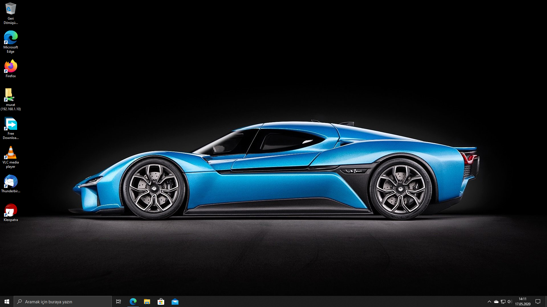Click the OneDrive cloud tray icon
The width and height of the screenshot is (547, 307).
(496, 302)
